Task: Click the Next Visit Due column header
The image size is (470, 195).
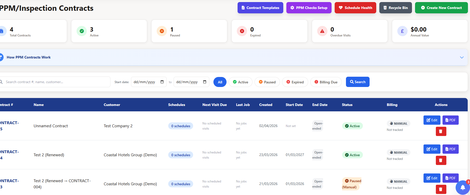Action: point(214,105)
